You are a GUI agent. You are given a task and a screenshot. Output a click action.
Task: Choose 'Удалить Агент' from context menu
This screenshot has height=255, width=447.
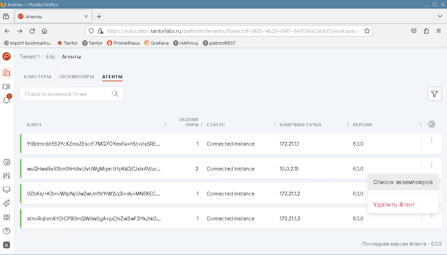pyautogui.click(x=394, y=204)
